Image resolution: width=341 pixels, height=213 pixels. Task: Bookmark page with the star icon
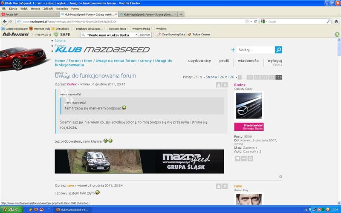pos(247,21)
